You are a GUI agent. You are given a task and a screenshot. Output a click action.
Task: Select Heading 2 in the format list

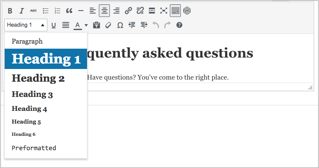[x=46, y=78]
